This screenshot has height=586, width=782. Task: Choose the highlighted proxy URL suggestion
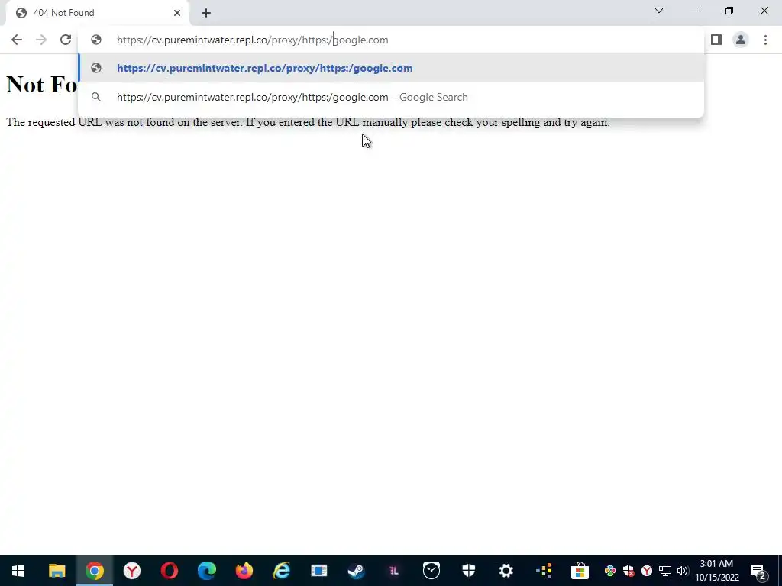392,68
